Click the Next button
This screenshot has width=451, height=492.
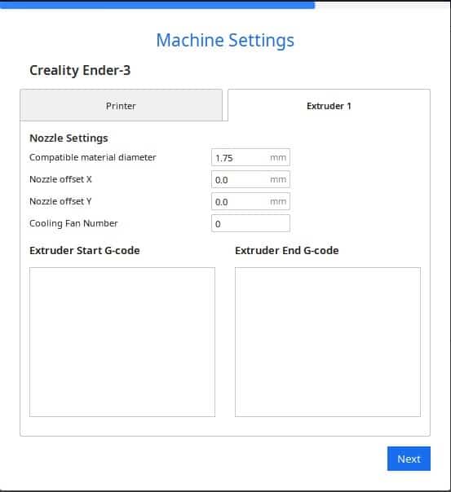click(x=409, y=459)
